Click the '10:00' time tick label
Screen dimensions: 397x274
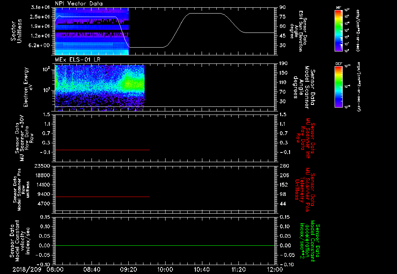[165, 269]
